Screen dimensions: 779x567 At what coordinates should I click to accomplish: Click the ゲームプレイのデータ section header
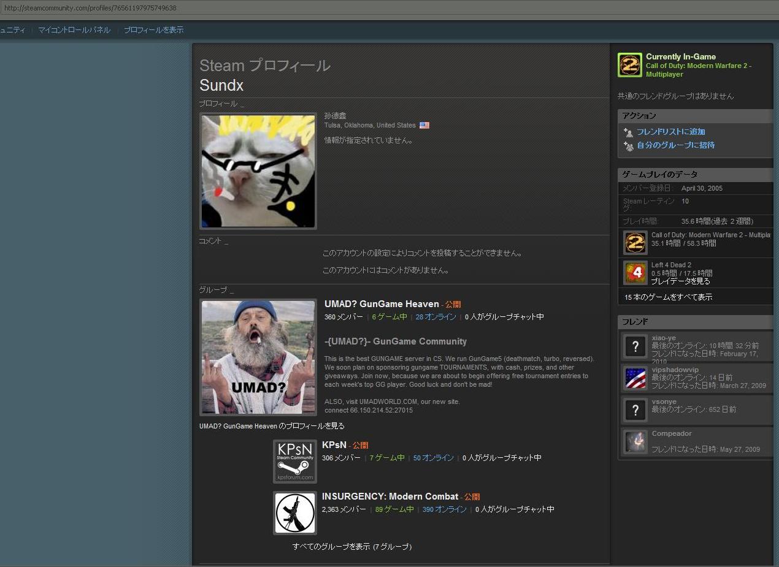(x=696, y=175)
